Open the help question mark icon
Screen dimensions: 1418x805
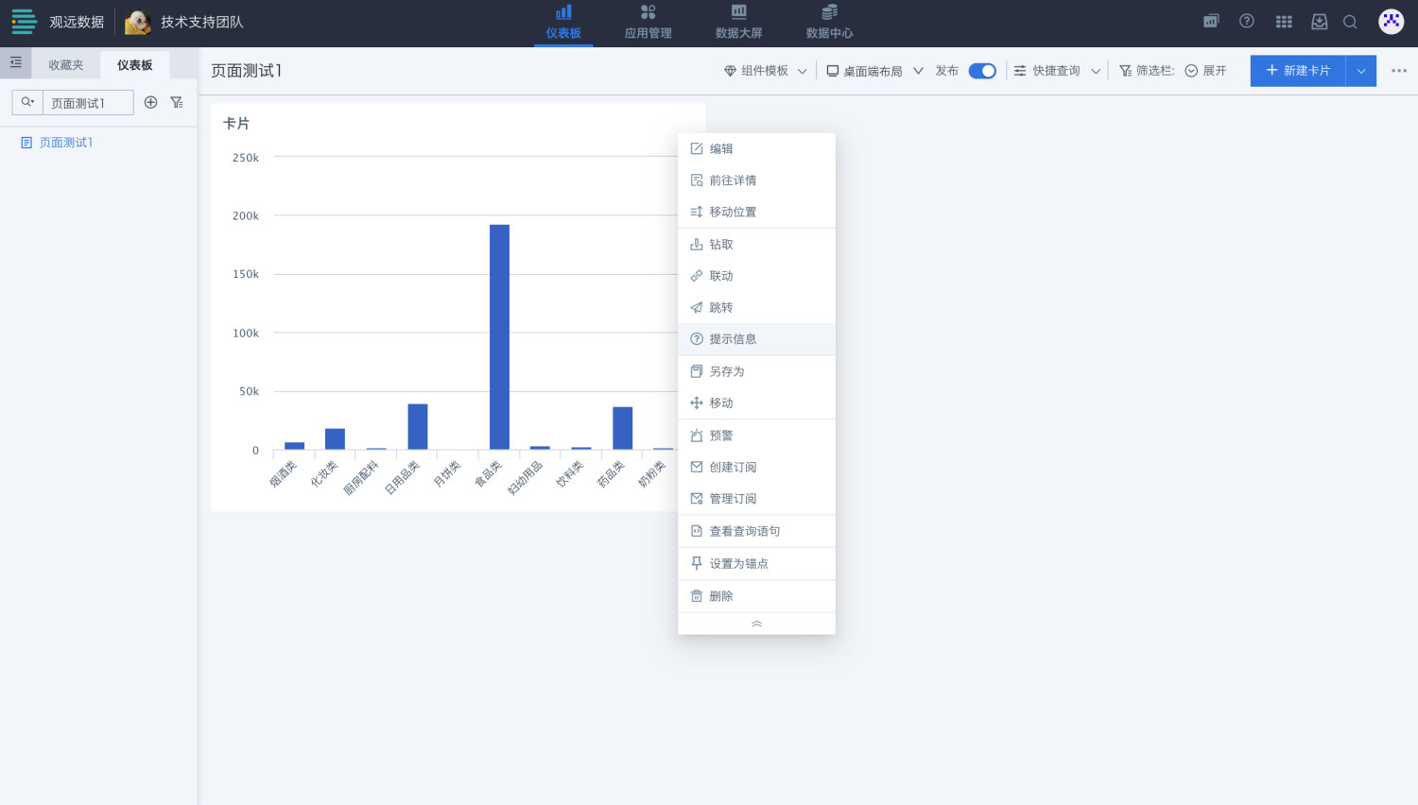pos(1247,21)
